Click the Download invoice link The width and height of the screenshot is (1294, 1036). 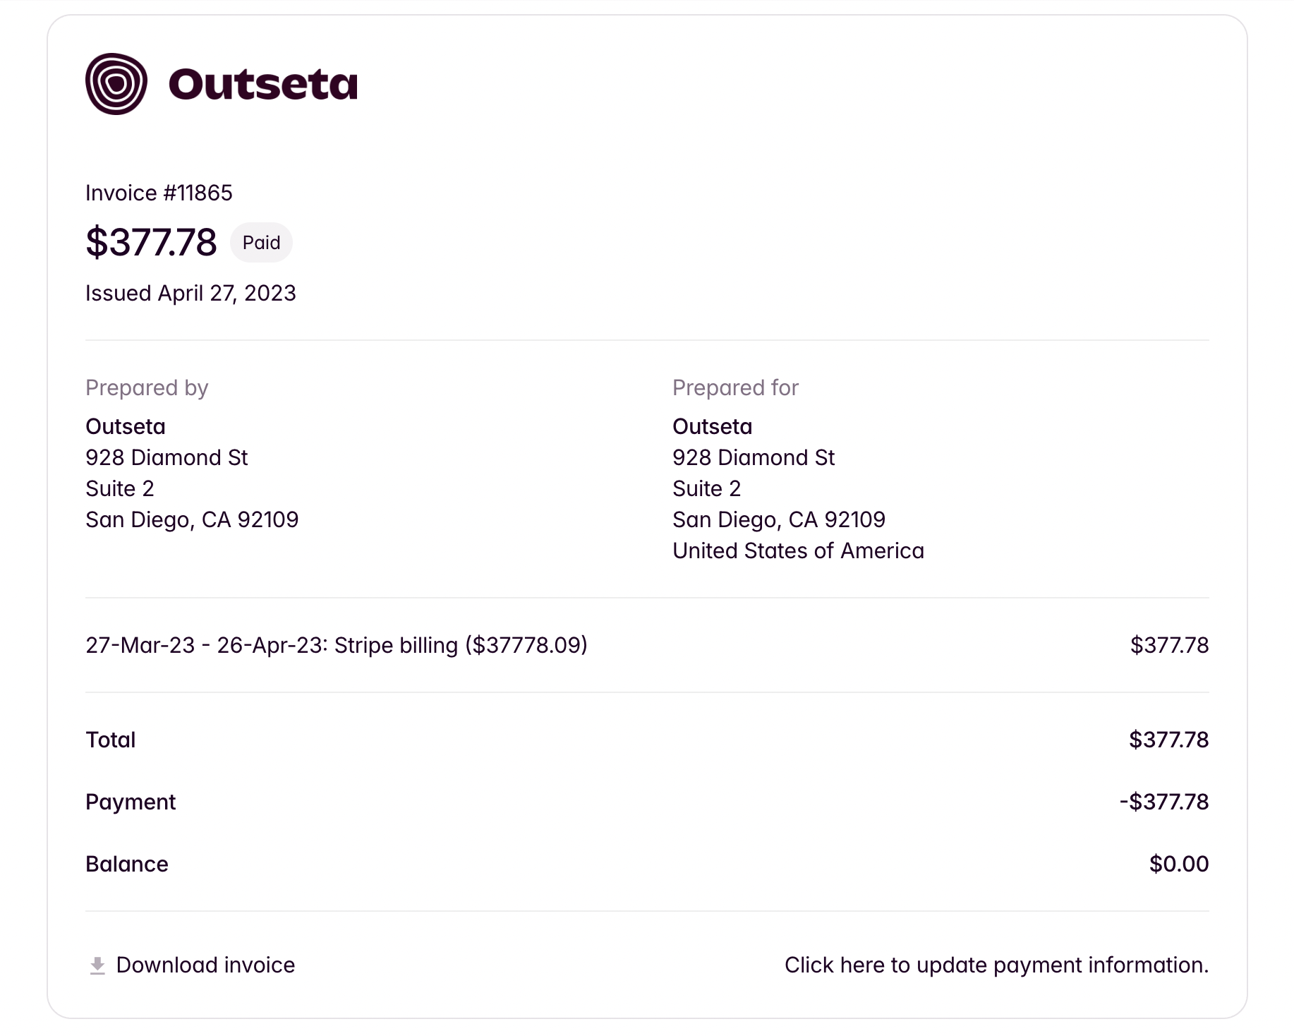(x=205, y=965)
